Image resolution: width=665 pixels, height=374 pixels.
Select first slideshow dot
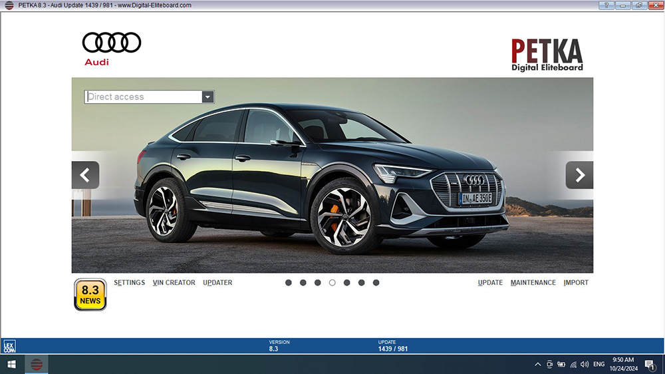pos(289,283)
